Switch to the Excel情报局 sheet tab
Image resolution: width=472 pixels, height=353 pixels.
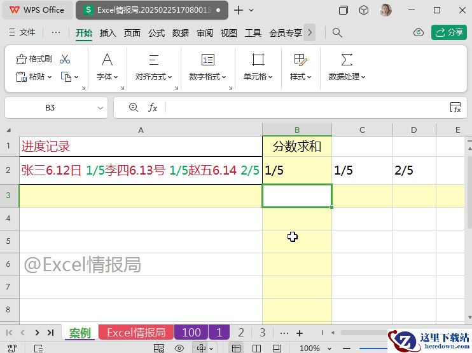135,333
